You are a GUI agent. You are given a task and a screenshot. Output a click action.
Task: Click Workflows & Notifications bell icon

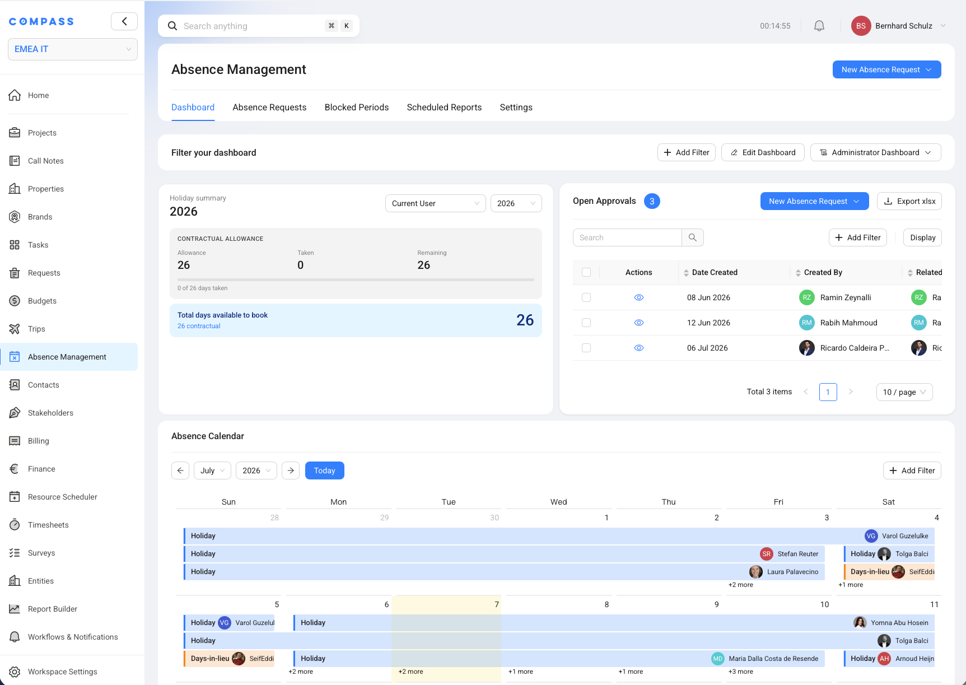tap(15, 637)
